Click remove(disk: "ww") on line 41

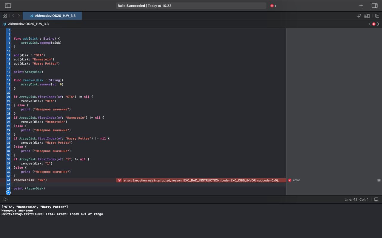[x=30, y=180]
